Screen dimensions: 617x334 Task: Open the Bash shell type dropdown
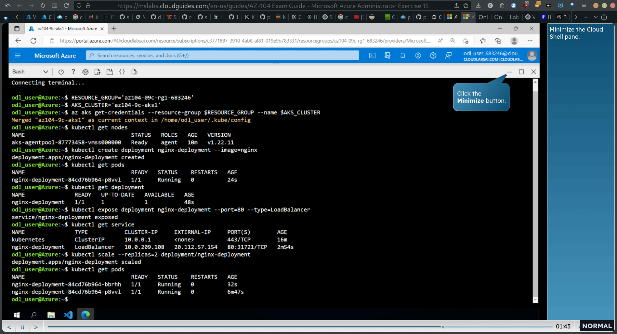click(x=30, y=72)
